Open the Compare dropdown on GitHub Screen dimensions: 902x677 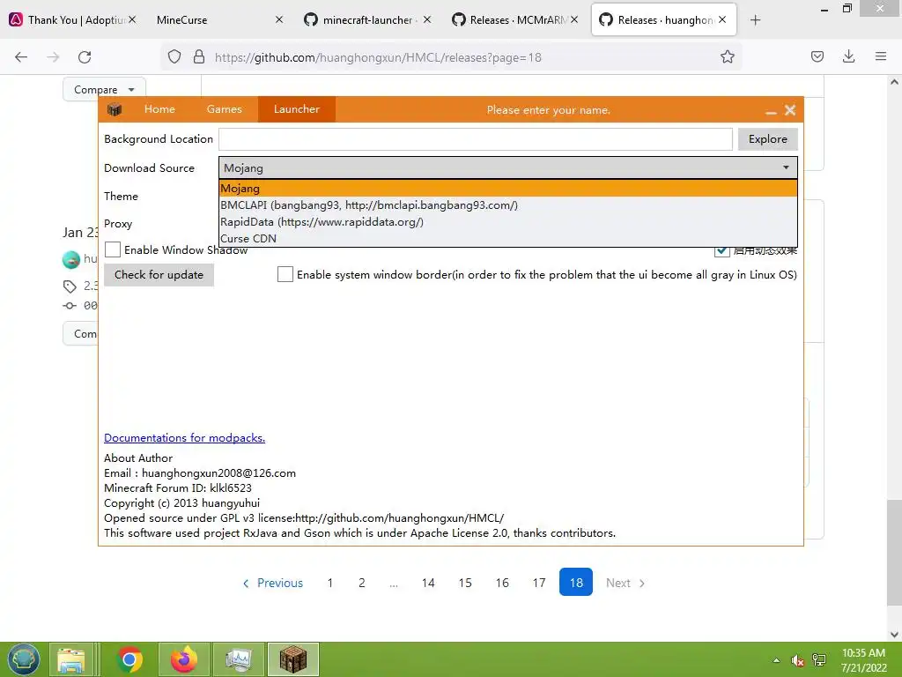coord(104,89)
